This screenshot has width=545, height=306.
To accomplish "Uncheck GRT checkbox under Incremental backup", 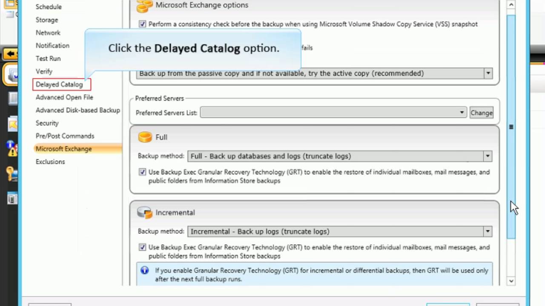I will coord(142,247).
